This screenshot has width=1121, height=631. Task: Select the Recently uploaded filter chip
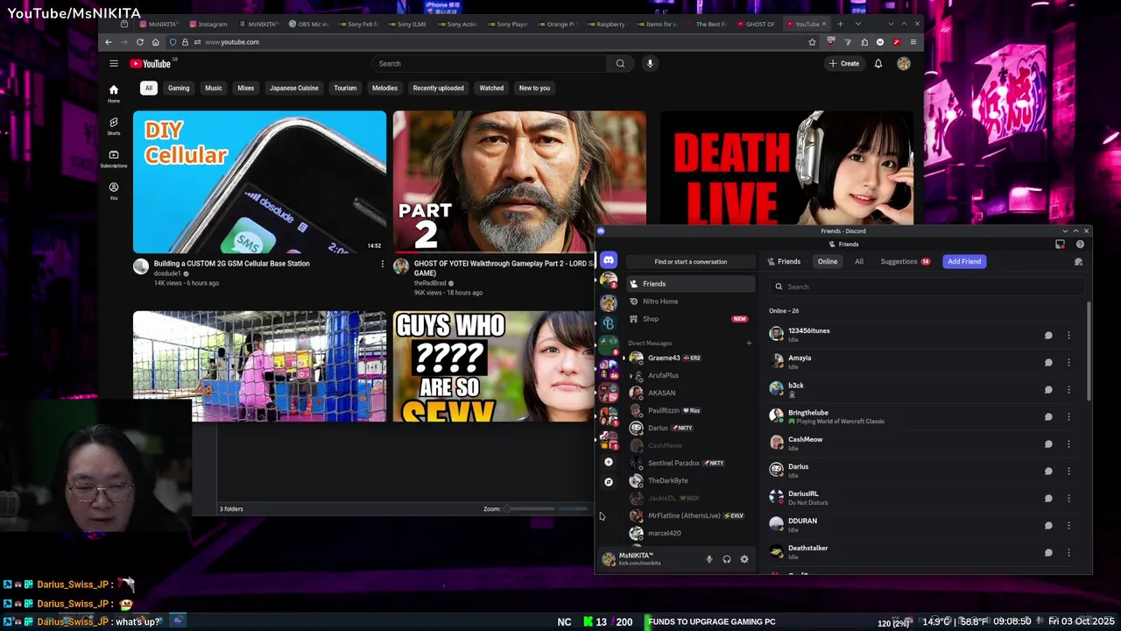pyautogui.click(x=438, y=88)
